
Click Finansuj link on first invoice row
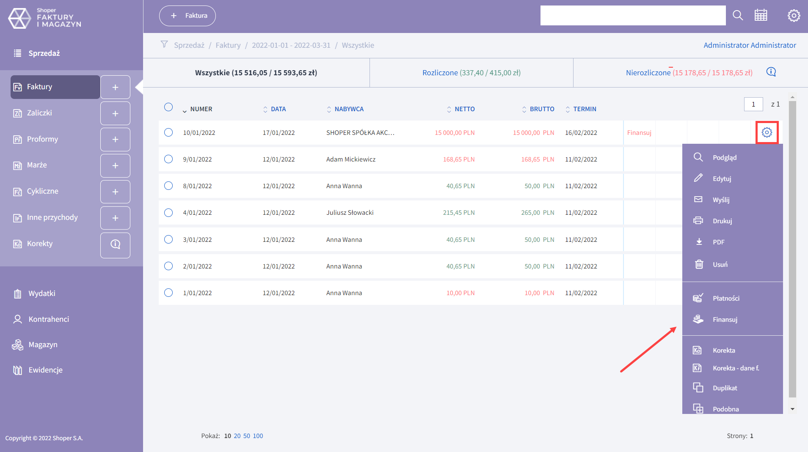pyautogui.click(x=639, y=133)
